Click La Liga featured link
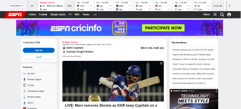The width and height of the screenshot is (241, 109). point(31,85)
